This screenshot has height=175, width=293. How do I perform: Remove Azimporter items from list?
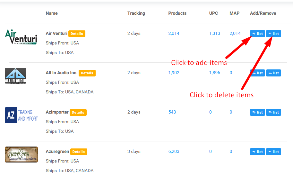click(273, 112)
